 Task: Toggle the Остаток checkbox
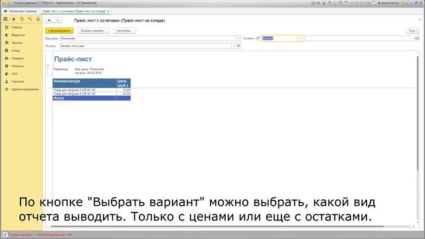tap(258, 39)
